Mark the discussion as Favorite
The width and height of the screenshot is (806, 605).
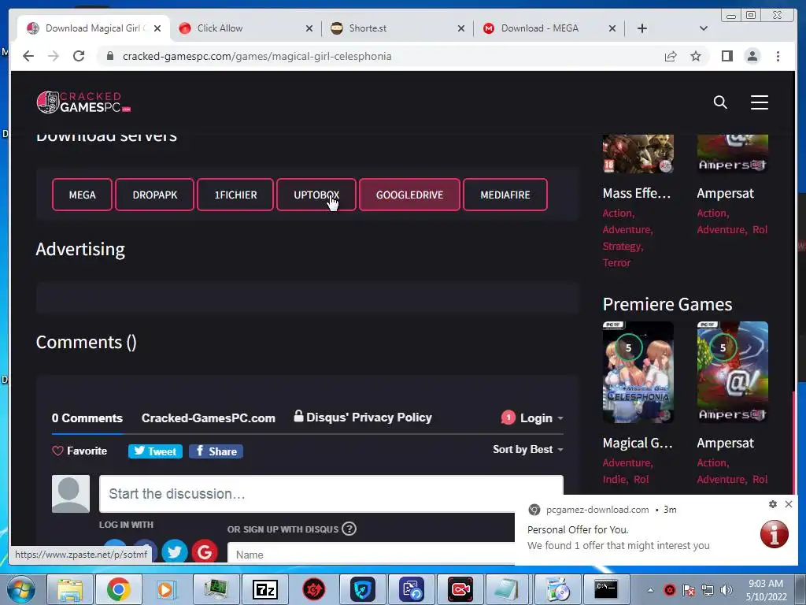point(79,451)
